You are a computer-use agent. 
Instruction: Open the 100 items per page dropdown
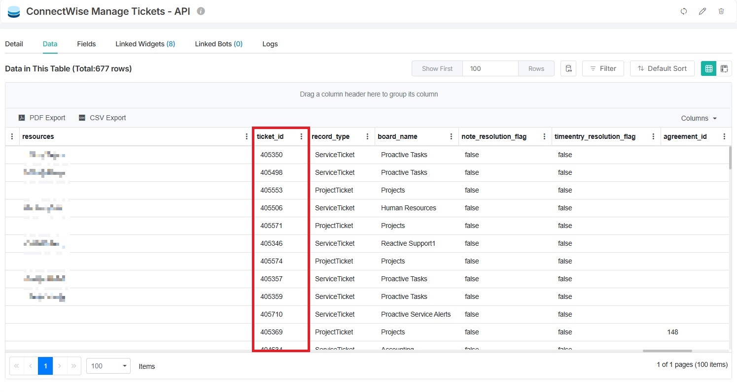[108, 366]
